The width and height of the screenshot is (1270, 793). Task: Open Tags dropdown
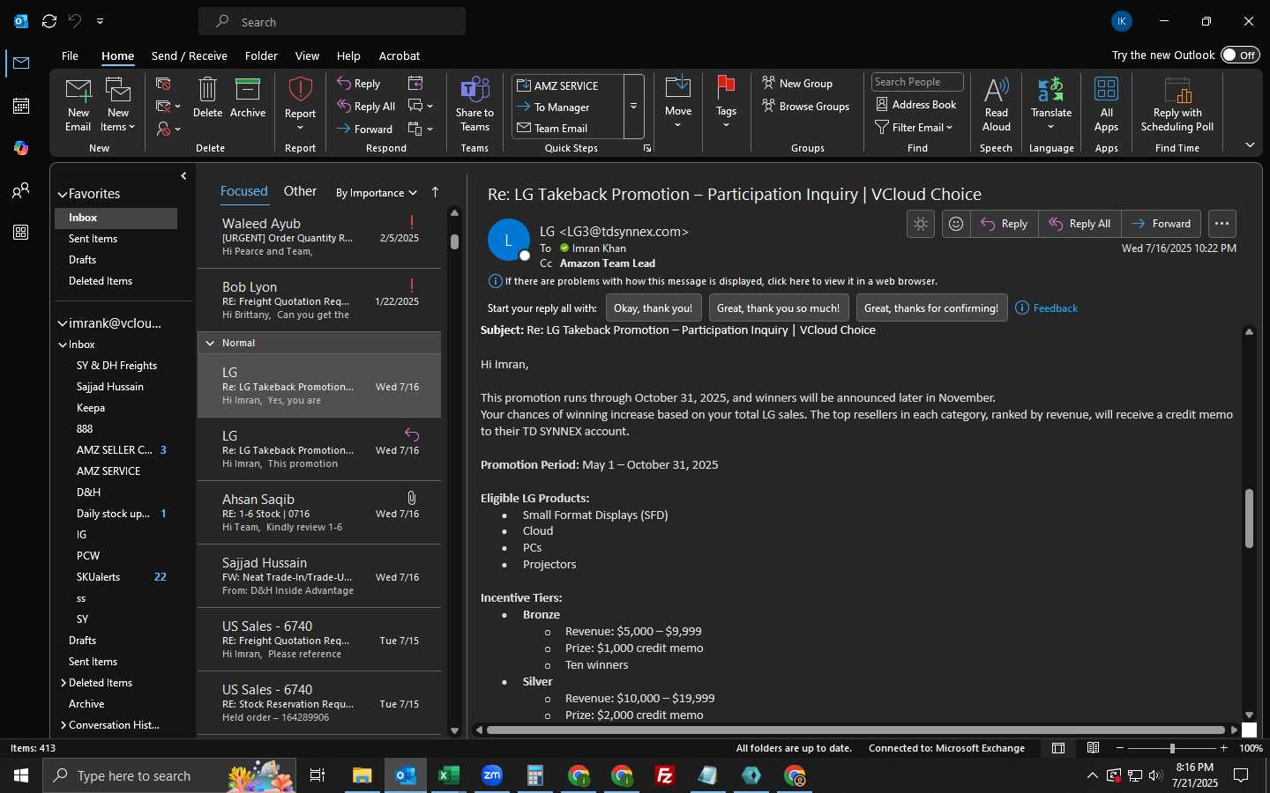pyautogui.click(x=726, y=104)
